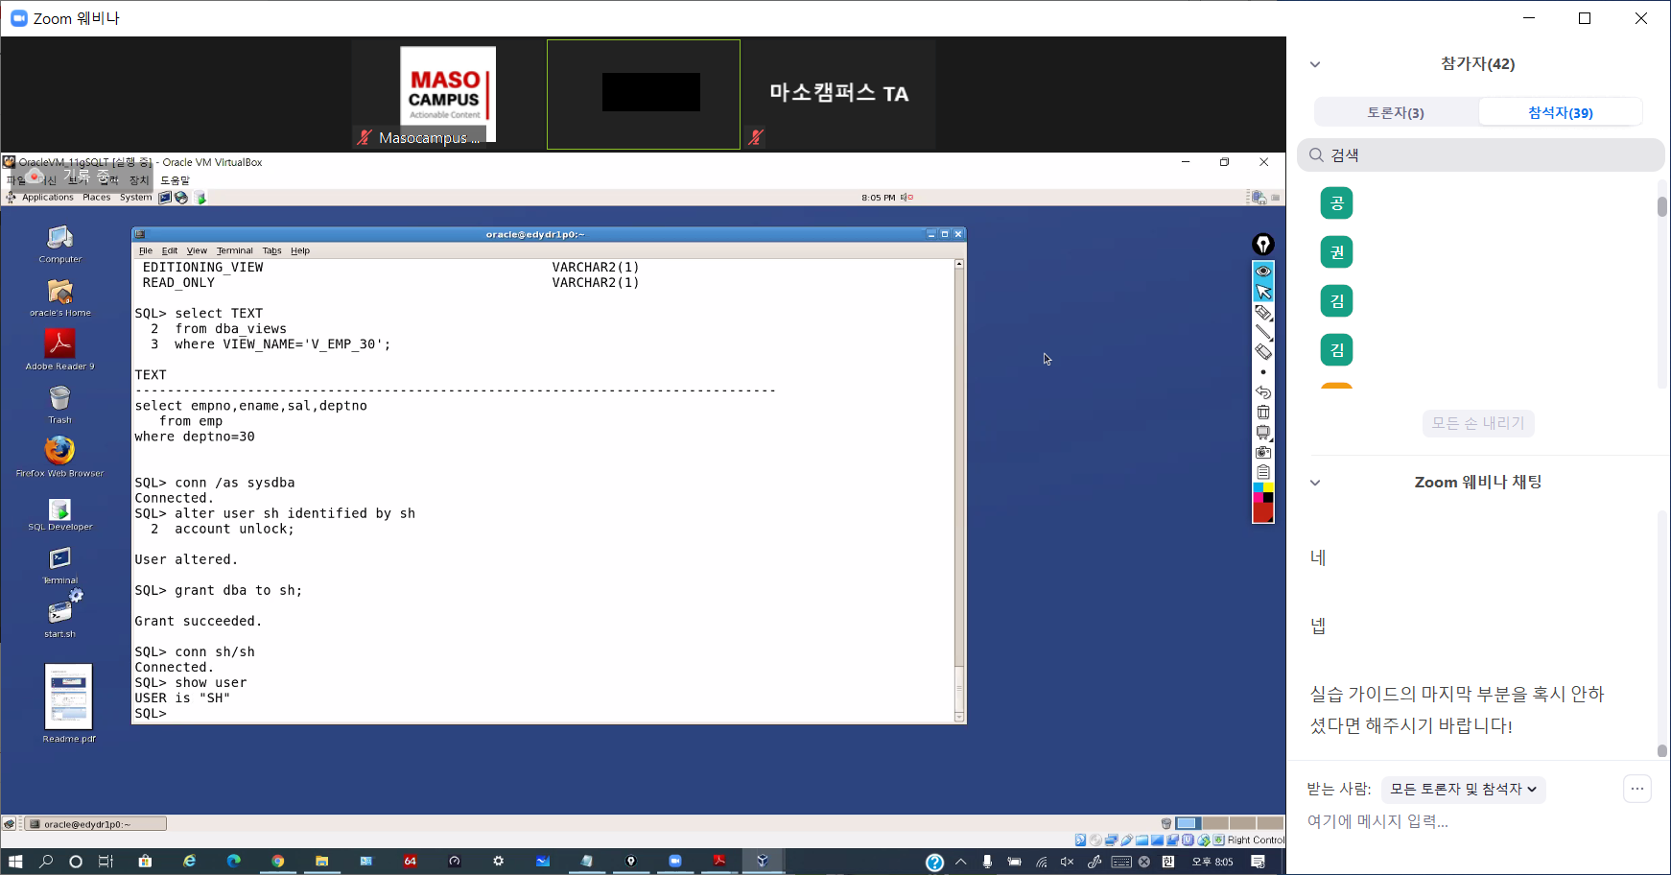Click the eye icon in annotation toolbar

[1263, 272]
